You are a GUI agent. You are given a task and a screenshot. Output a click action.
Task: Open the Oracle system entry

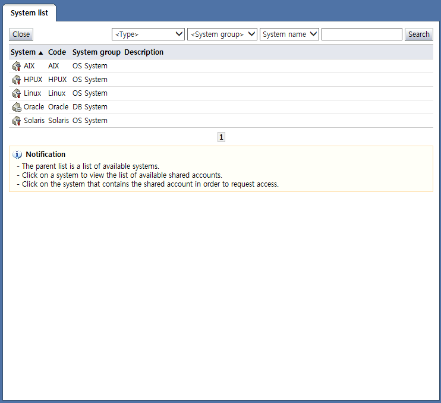pos(34,107)
